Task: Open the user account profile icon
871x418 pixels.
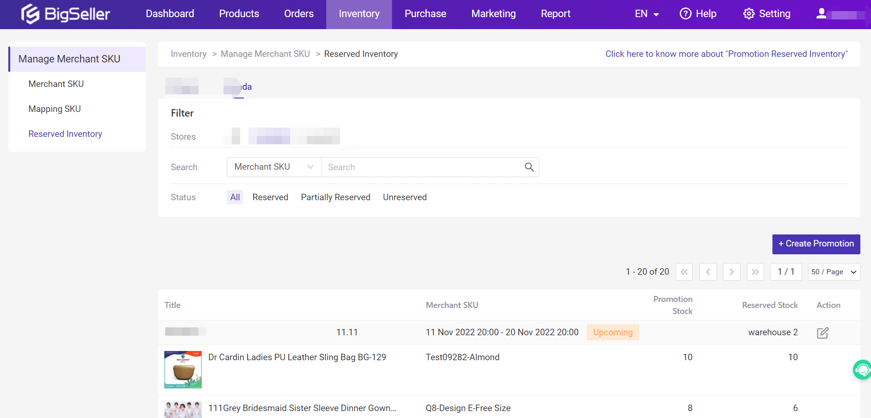Action: tap(821, 14)
